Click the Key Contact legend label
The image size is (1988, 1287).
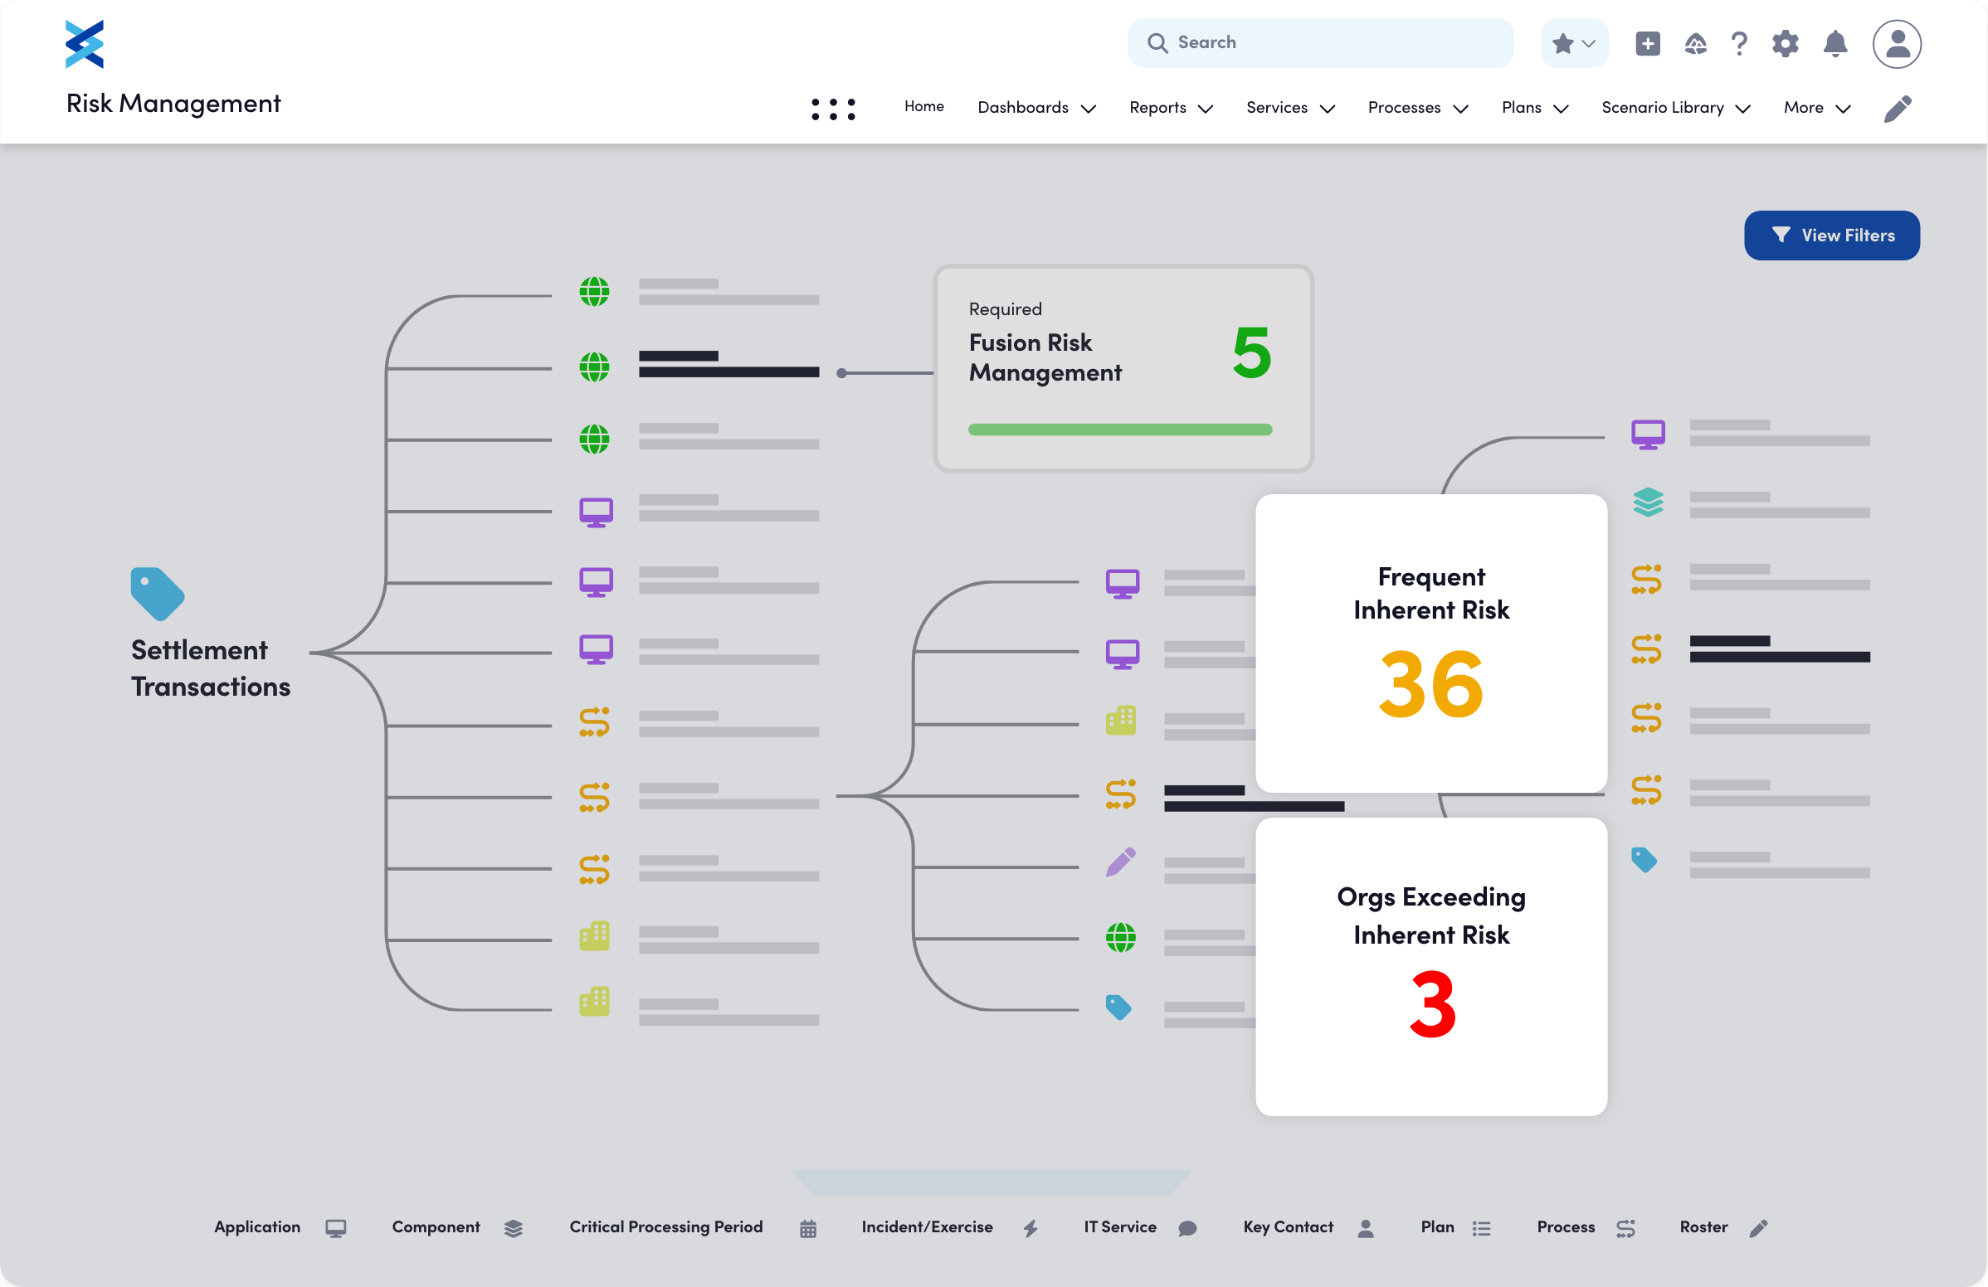[x=1288, y=1227]
